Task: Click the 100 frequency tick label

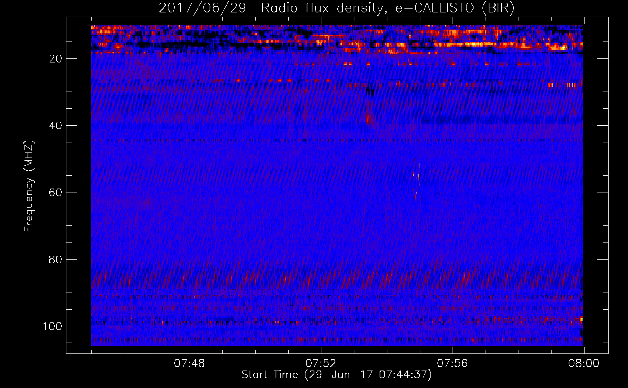Action: click(x=52, y=326)
